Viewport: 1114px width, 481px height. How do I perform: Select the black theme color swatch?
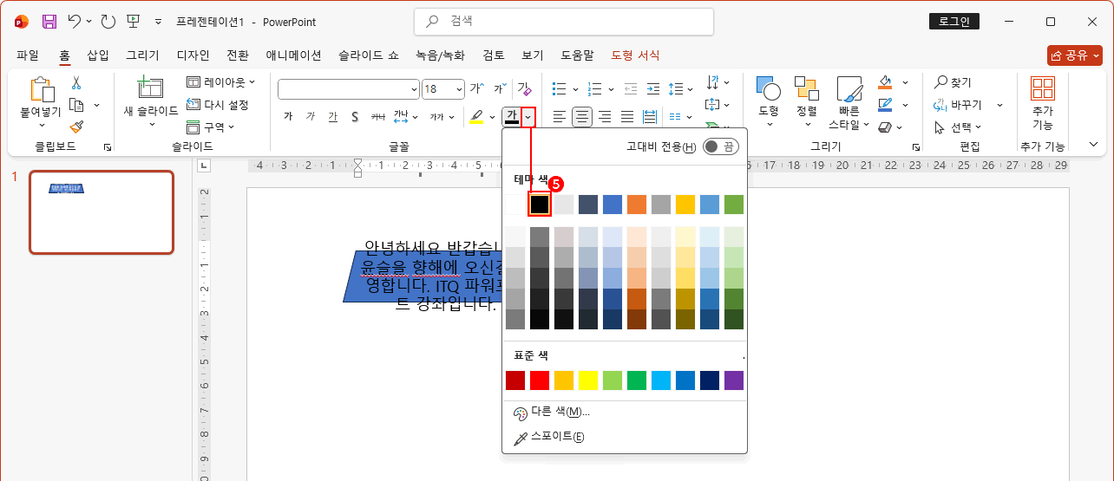540,205
